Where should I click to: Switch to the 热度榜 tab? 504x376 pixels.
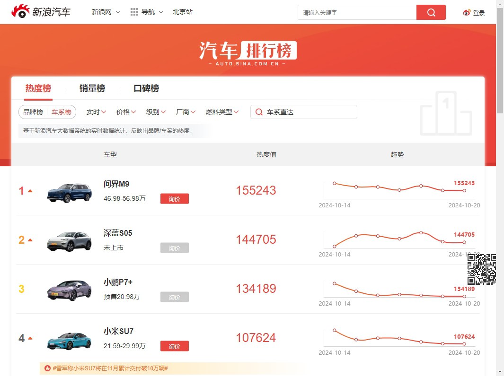tap(38, 88)
